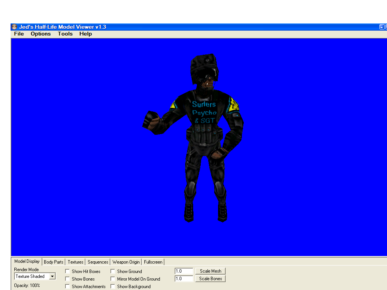Viewport: 387px width, 290px height.
Task: Switch to the Textures tab
Action: click(x=76, y=262)
